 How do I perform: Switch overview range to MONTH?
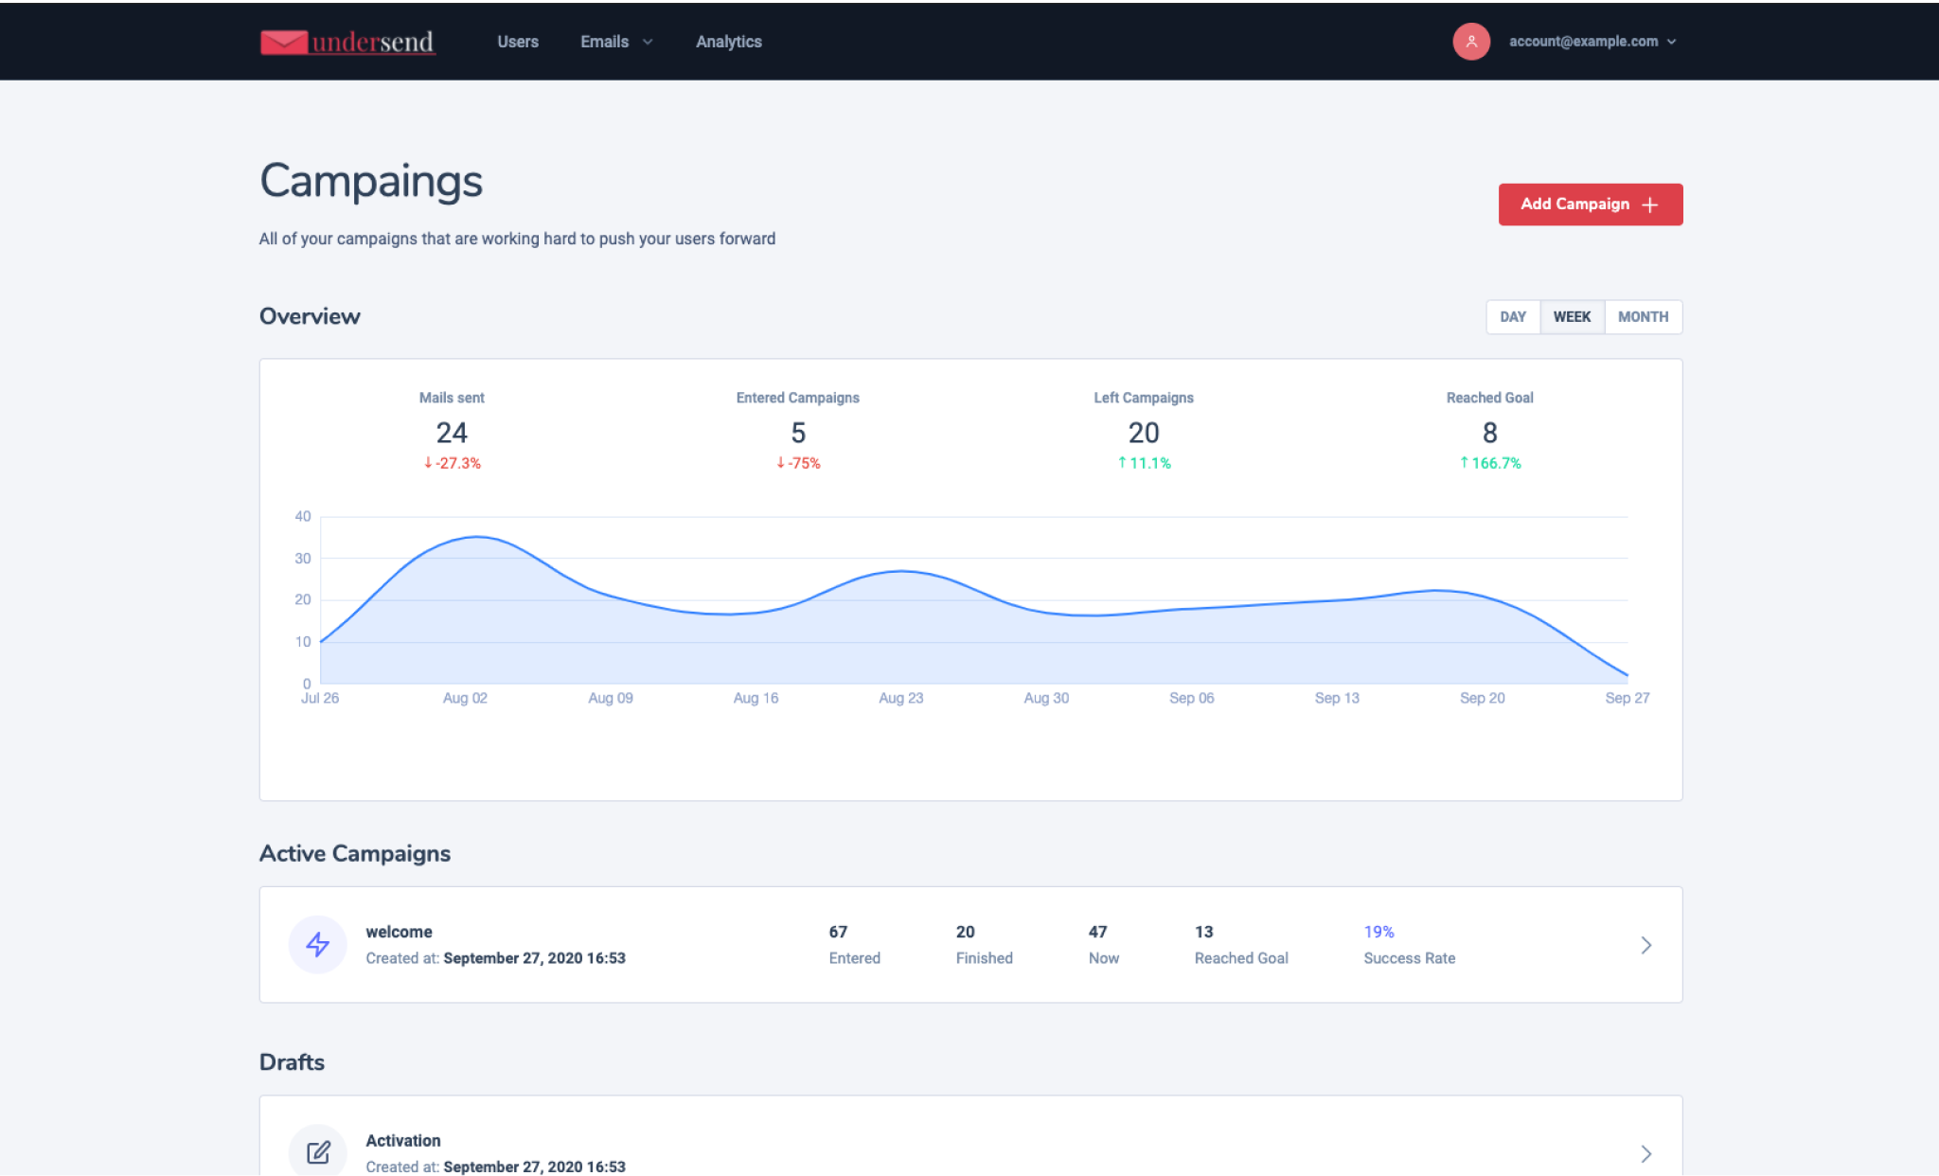pyautogui.click(x=1643, y=317)
